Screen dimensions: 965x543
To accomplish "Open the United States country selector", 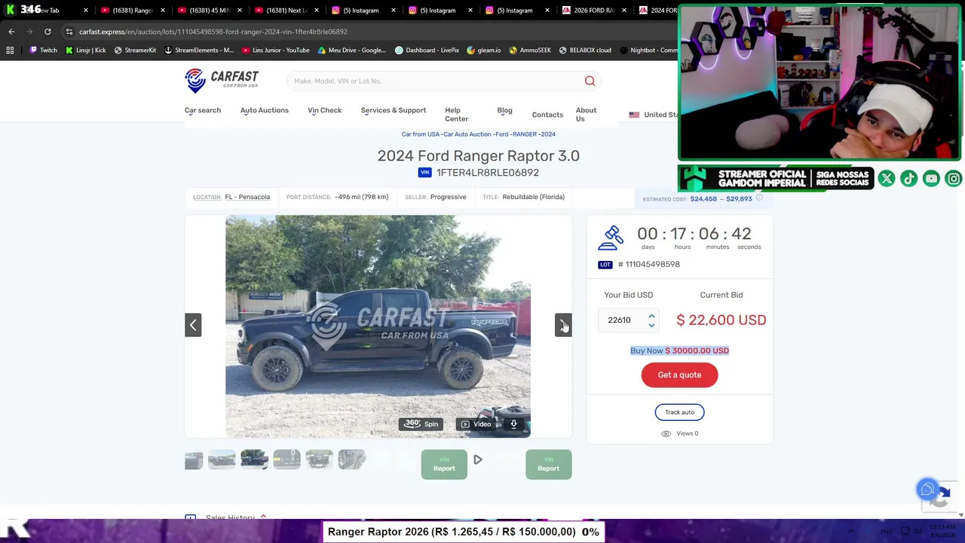I will pyautogui.click(x=654, y=115).
